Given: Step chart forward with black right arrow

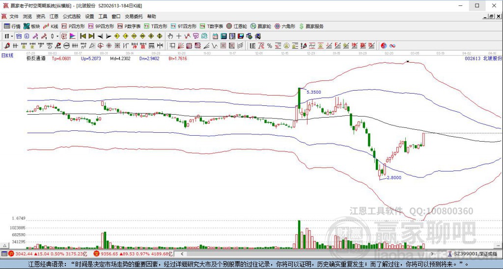Looking at the screenshot, I should (x=109, y=36).
